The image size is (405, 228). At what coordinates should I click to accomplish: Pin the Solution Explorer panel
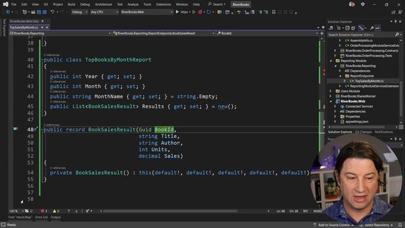396,22
